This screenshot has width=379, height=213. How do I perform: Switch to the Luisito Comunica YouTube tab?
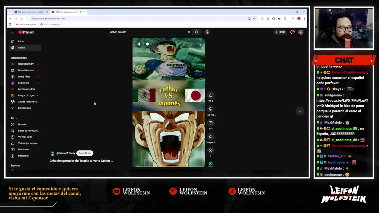coord(31,12)
